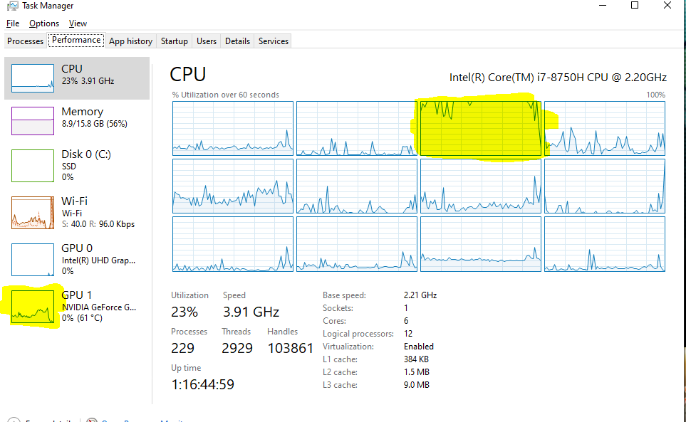Image resolution: width=686 pixels, height=422 pixels.
Task: Click the L2 cache value 1.5 MB
Action: tap(417, 372)
